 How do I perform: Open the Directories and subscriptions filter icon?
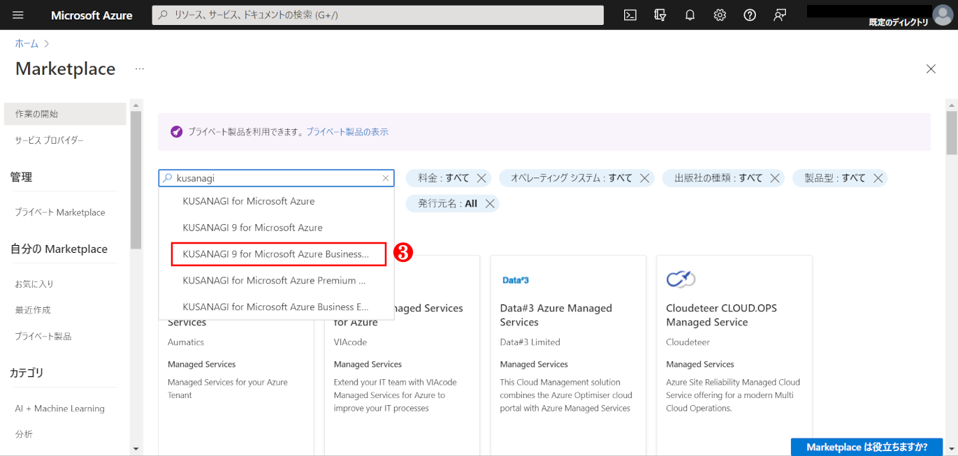[x=660, y=15]
